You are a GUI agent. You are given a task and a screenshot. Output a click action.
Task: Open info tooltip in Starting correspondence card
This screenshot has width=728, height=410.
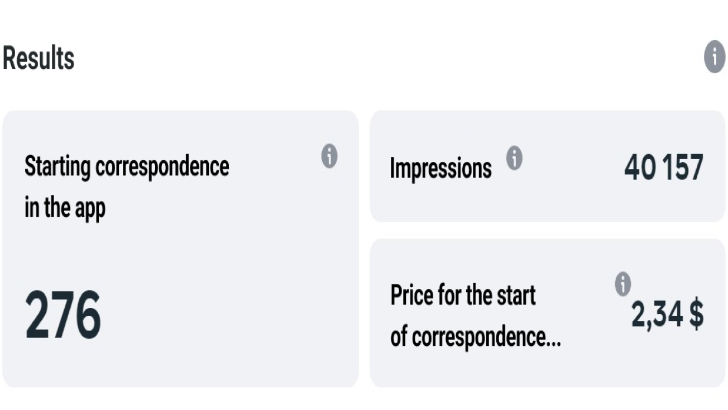click(329, 156)
